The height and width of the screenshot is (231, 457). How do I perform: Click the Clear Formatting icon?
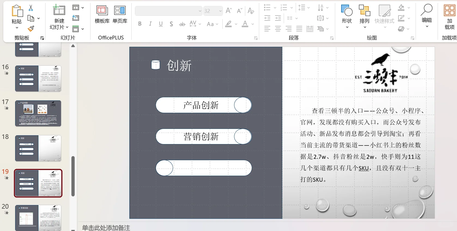(251, 11)
